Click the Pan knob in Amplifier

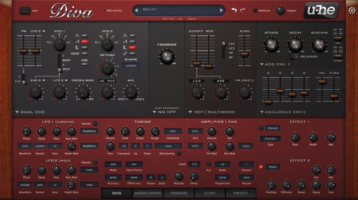click(230, 131)
